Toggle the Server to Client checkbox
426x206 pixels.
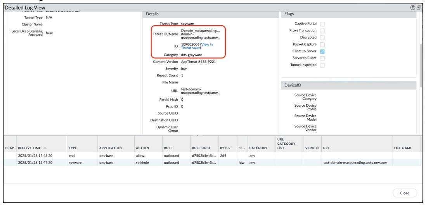coord(322,58)
